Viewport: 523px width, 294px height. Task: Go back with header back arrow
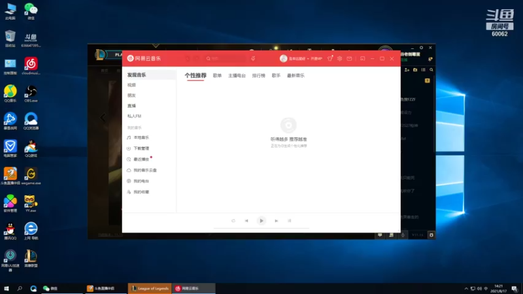click(188, 59)
